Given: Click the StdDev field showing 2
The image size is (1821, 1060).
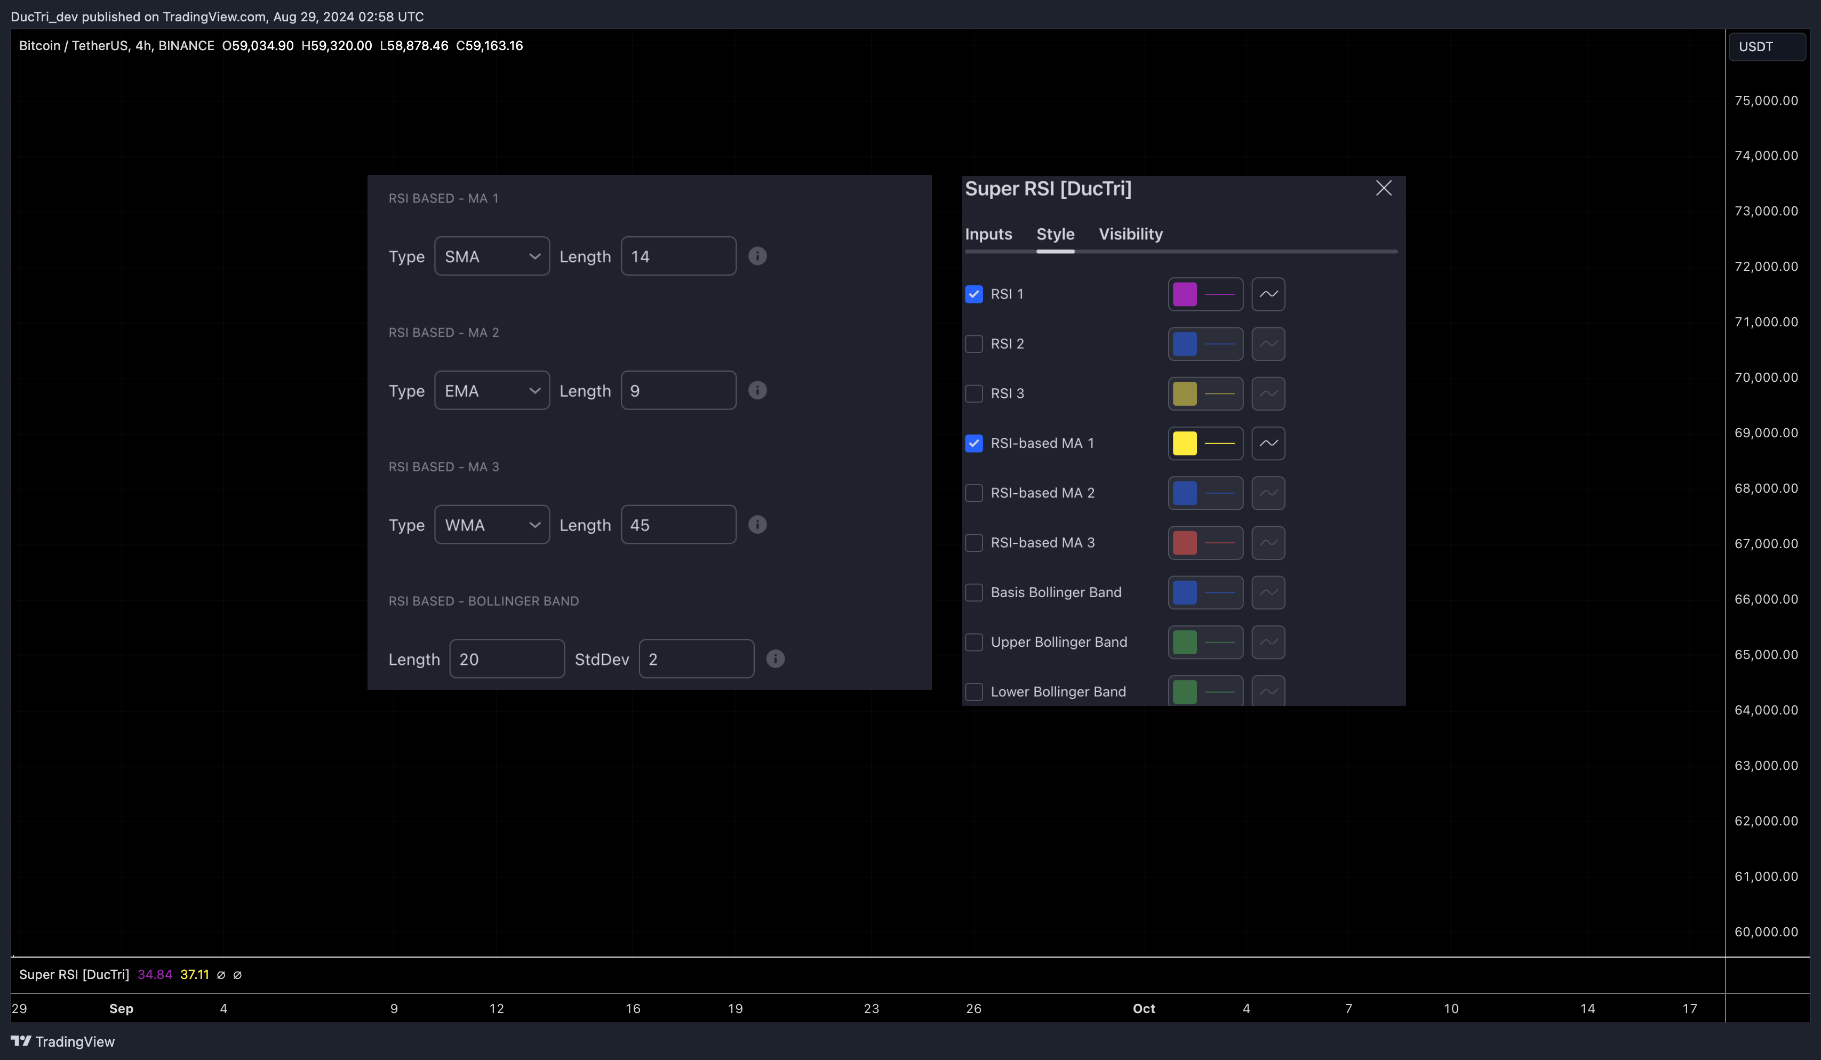Looking at the screenshot, I should pos(697,659).
